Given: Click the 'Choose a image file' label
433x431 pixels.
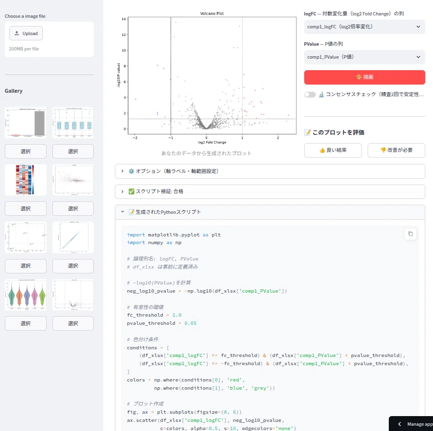Looking at the screenshot, I should click(25, 16).
